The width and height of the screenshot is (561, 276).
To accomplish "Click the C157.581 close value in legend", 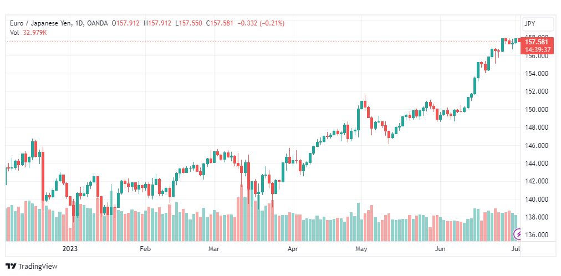I will tap(220, 23).
